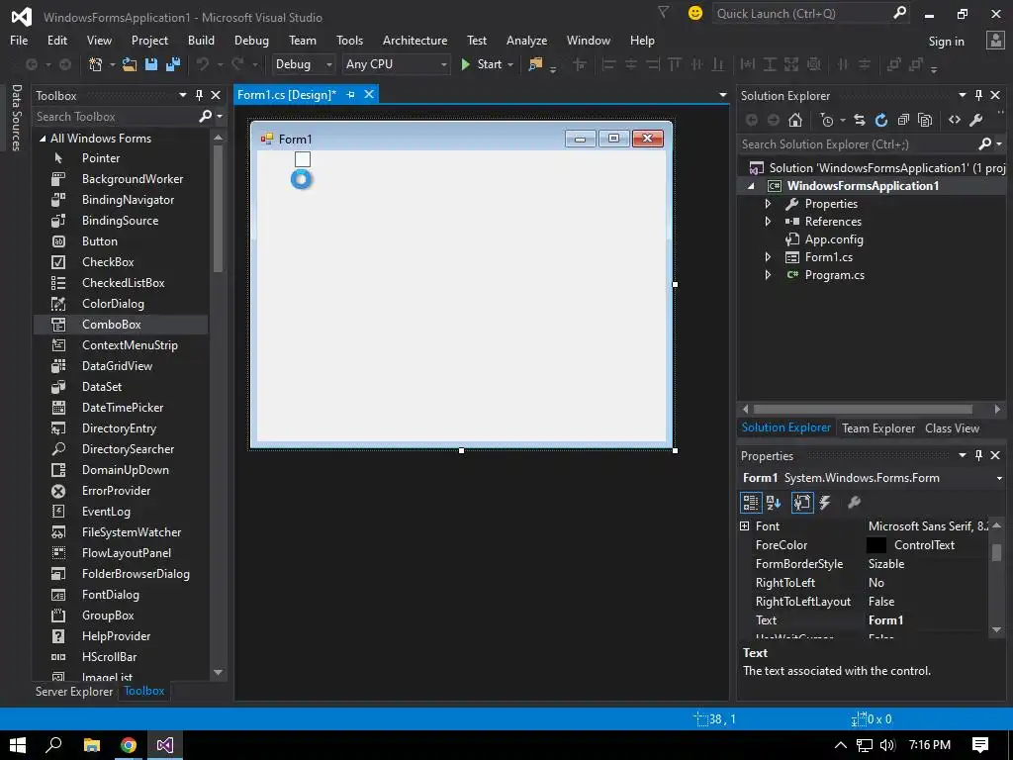Select the Button control in Toolbox
This screenshot has height=760, width=1013.
point(121,241)
